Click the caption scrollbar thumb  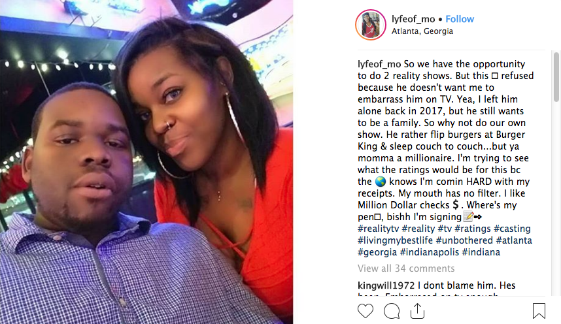click(x=556, y=76)
